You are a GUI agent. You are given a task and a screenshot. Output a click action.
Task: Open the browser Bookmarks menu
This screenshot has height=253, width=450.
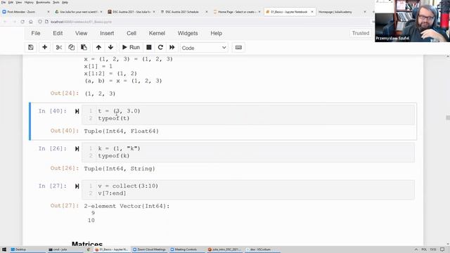pyautogui.click(x=43, y=2)
